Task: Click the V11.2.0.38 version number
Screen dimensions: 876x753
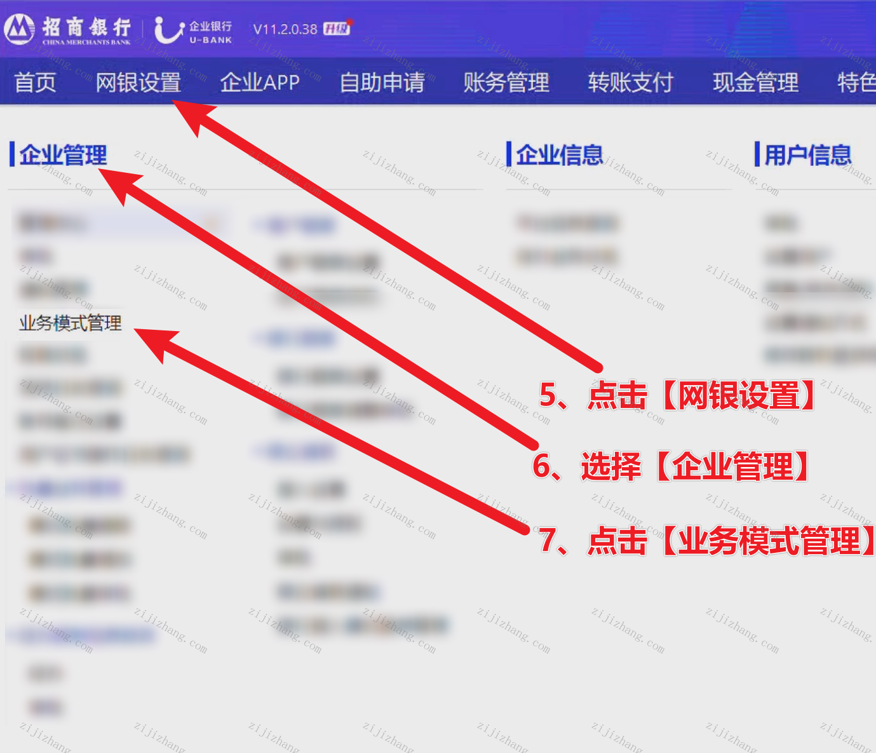Action: click(285, 29)
